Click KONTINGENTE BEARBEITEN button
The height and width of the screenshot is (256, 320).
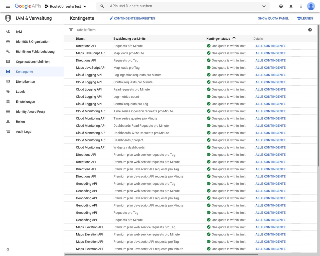[x=132, y=18]
